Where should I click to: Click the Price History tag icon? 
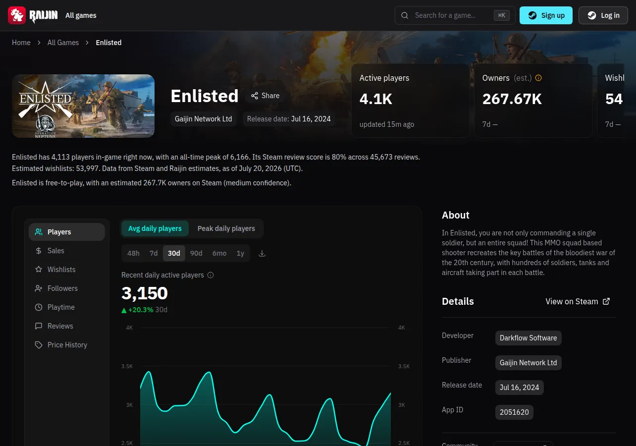coord(39,345)
